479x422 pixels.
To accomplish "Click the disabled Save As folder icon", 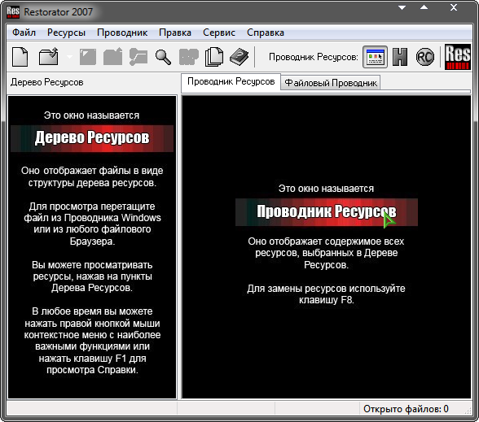I will (113, 57).
